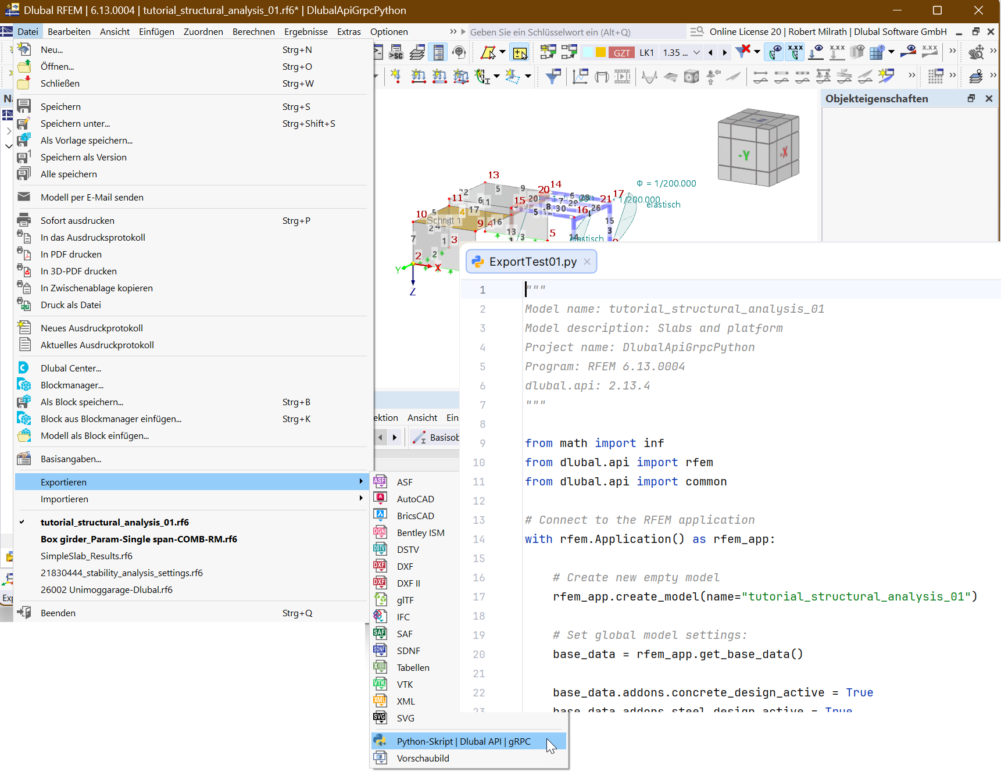
Task: Select the AutoCAD export icon
Action: tap(380, 499)
